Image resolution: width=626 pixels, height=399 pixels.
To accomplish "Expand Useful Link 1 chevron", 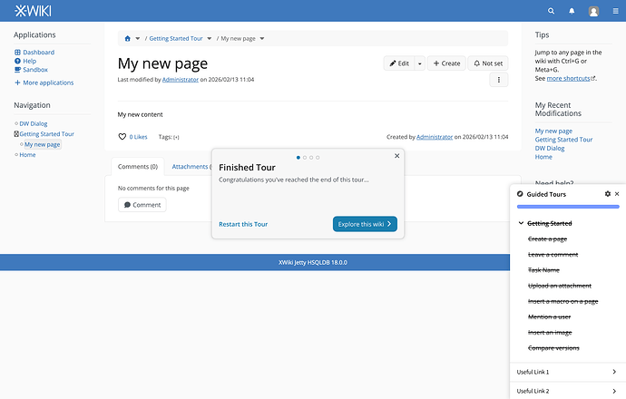I will [614, 372].
